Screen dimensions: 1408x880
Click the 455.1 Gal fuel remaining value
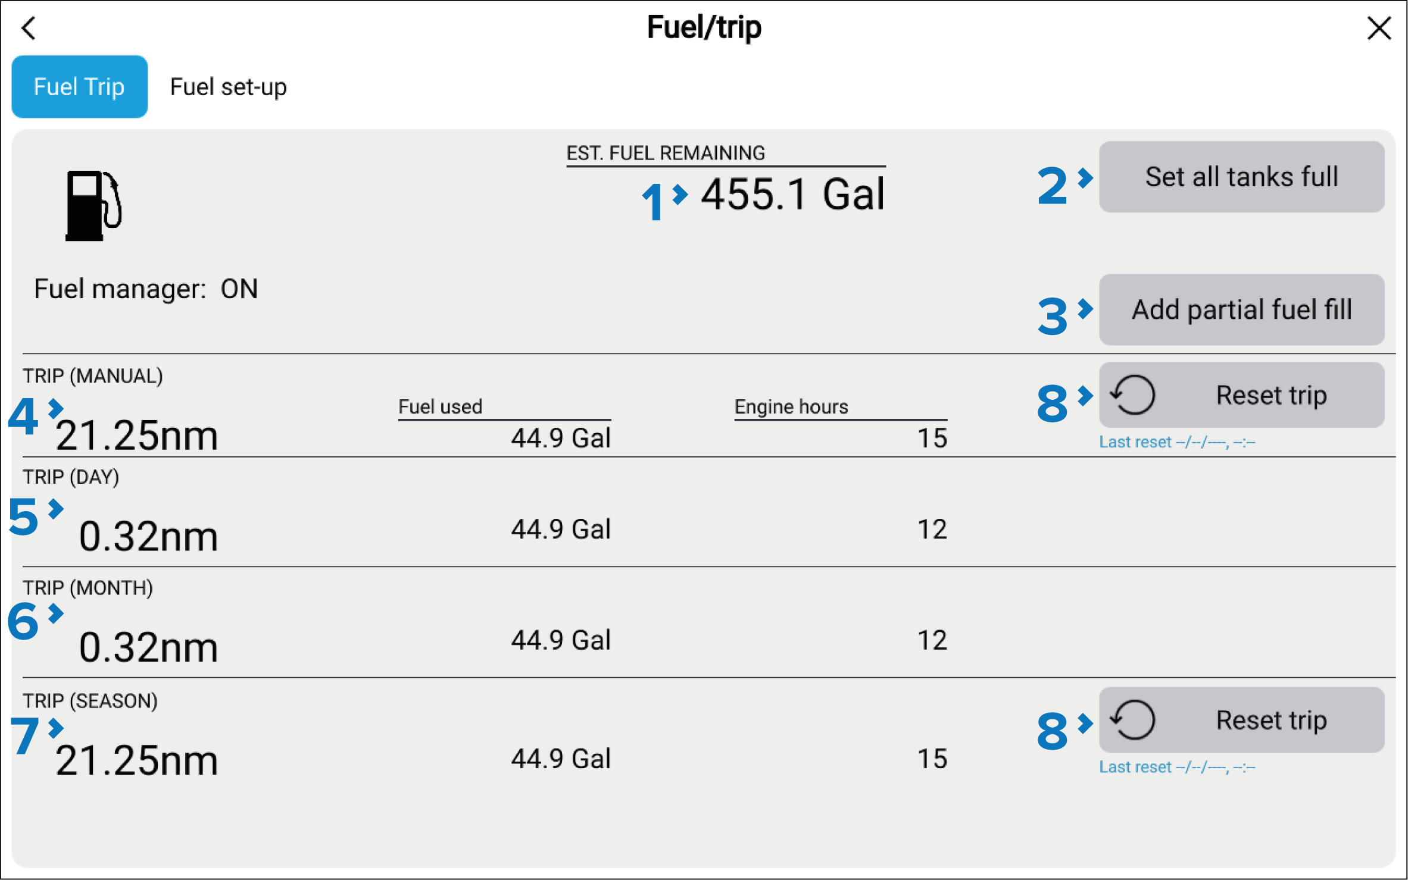tap(792, 195)
